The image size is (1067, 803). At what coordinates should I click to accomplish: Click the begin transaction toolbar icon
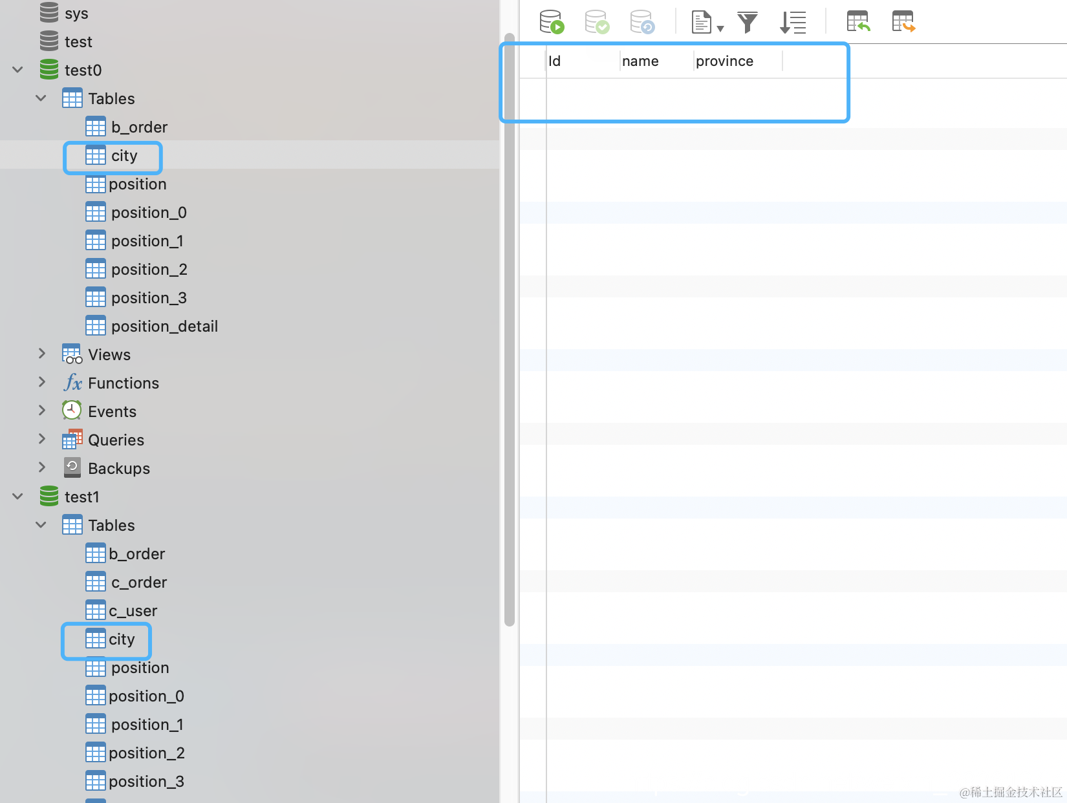click(552, 22)
